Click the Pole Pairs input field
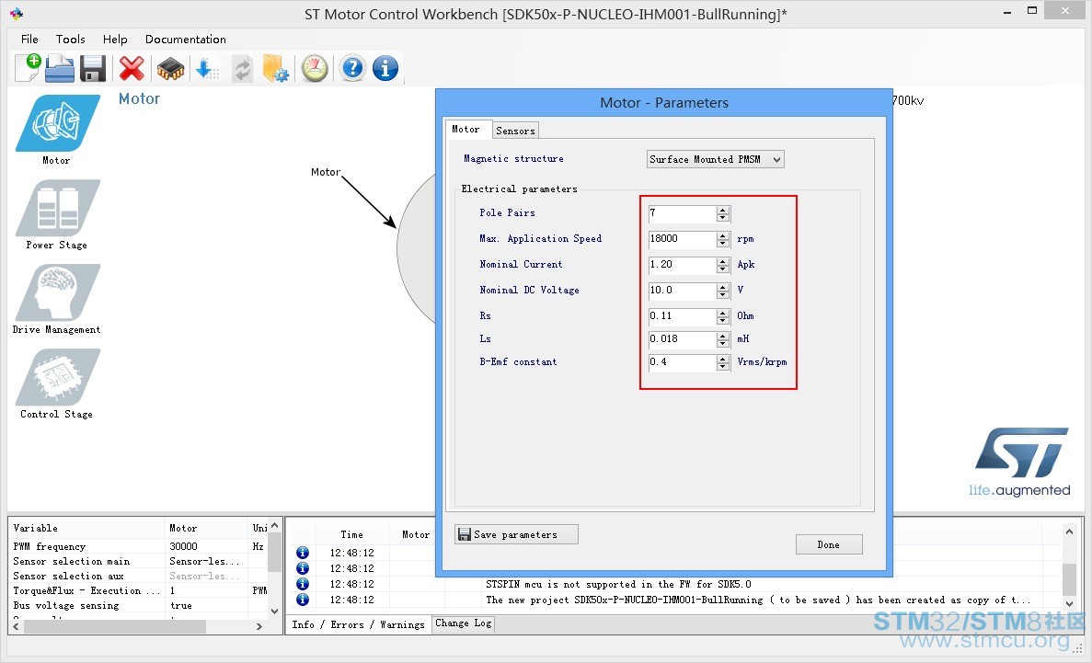This screenshot has height=663, width=1092. (x=683, y=213)
